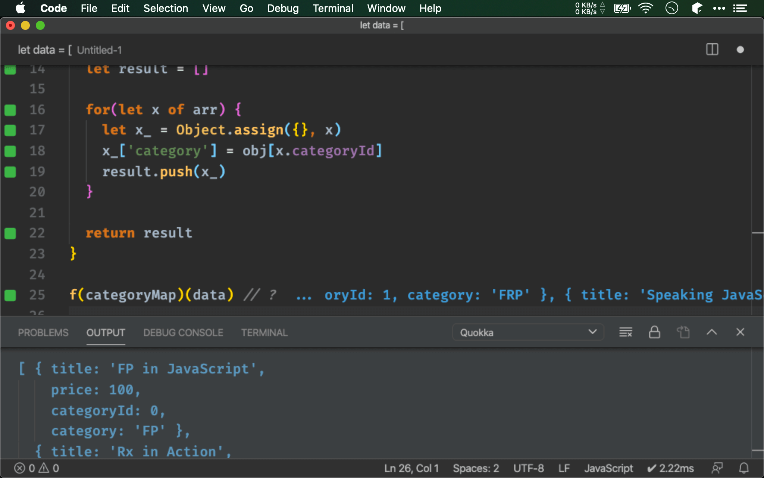
Task: Clear the output panel
Action: [x=626, y=332]
